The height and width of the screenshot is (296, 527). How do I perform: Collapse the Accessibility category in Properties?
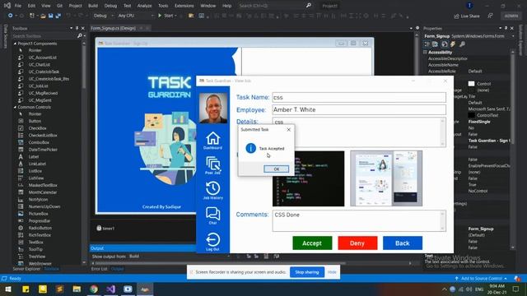425,52
